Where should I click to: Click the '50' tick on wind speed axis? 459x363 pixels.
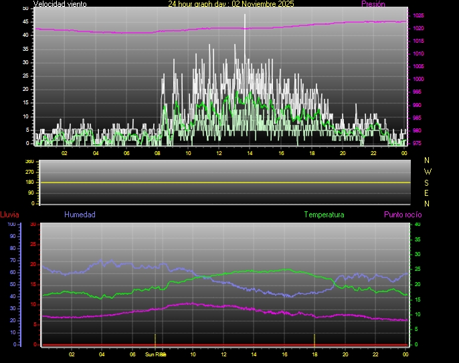(25, 8)
